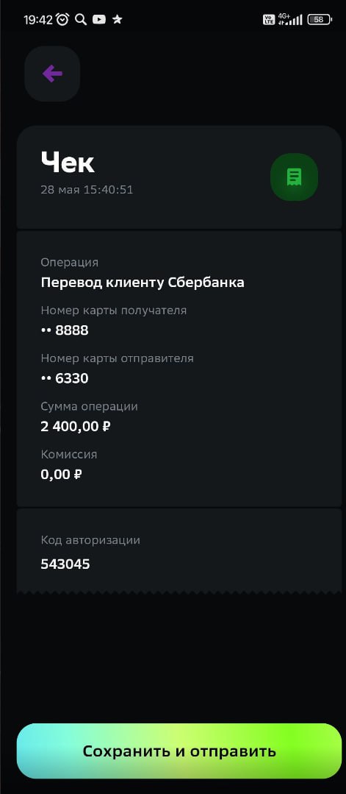Tap the date 28 мая 15:40:51
This screenshot has width=346, height=794.
point(87,190)
